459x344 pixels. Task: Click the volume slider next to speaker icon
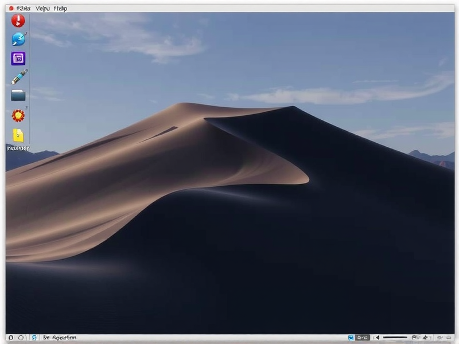click(395, 337)
